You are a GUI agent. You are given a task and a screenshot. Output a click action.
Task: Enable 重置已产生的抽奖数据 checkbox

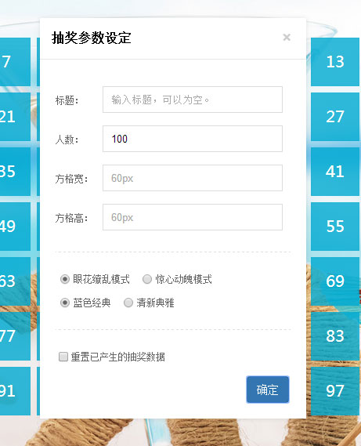pos(63,357)
